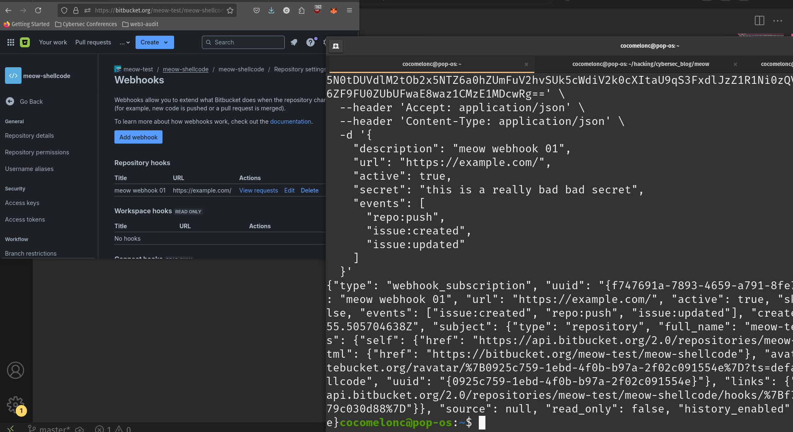Reload the Bitbucket page
Image resolution: width=793 pixels, height=432 pixels.
click(x=38, y=10)
